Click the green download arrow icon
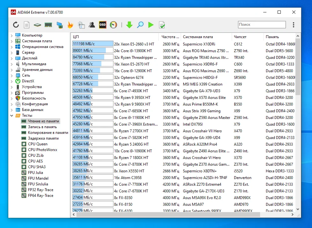 coord(129,25)
